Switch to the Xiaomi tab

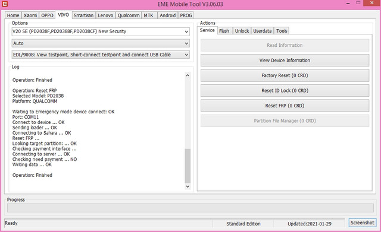click(30, 15)
